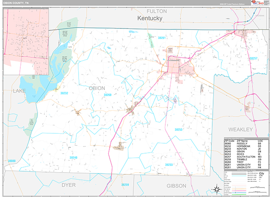Click the Hornbeak row in ZIP table
This screenshot has height=197, width=271.
(x=244, y=146)
